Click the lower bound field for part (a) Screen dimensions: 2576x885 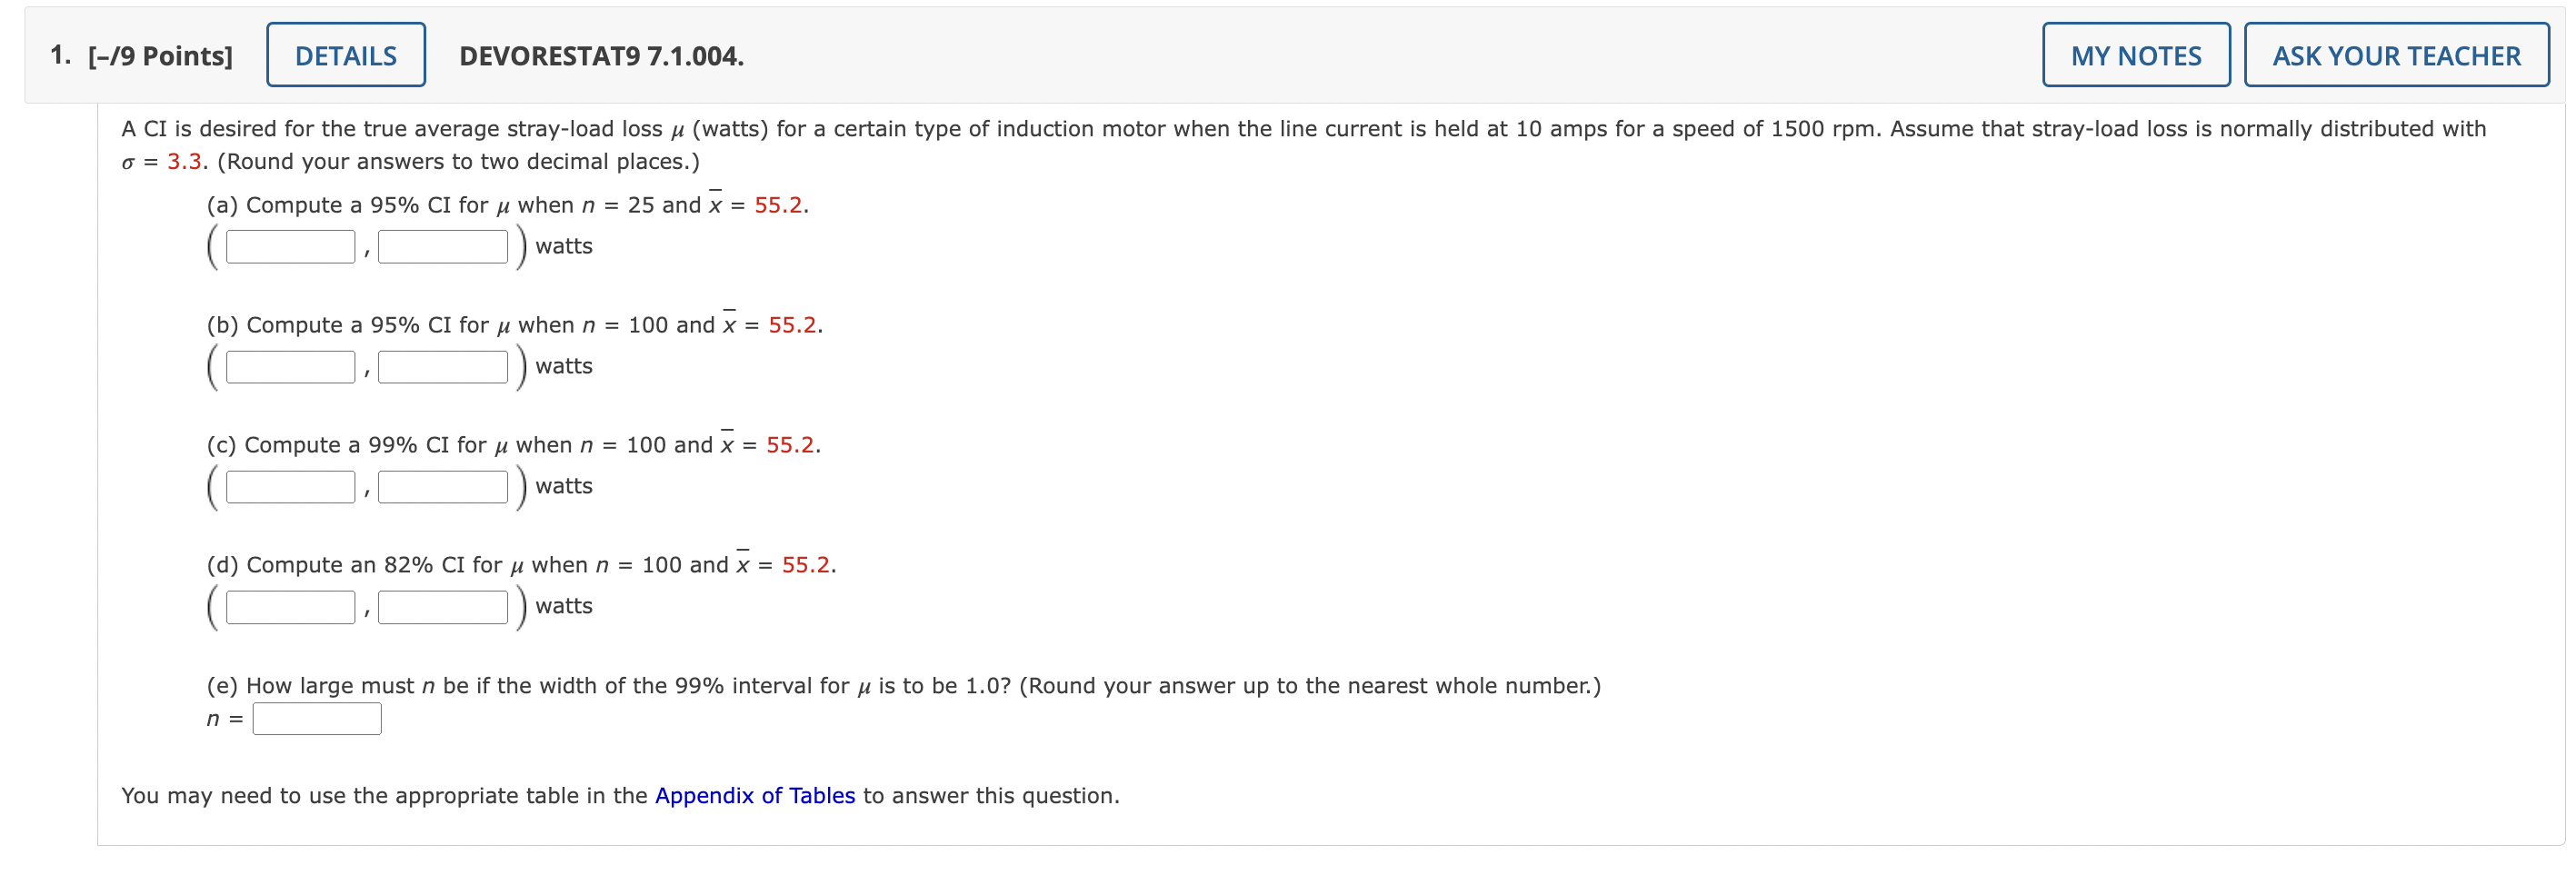point(289,245)
